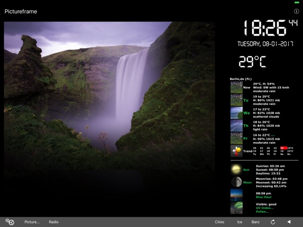Tap the 17 to 23°C forecast text
The height and width of the screenshot is (227, 303).
(261, 109)
